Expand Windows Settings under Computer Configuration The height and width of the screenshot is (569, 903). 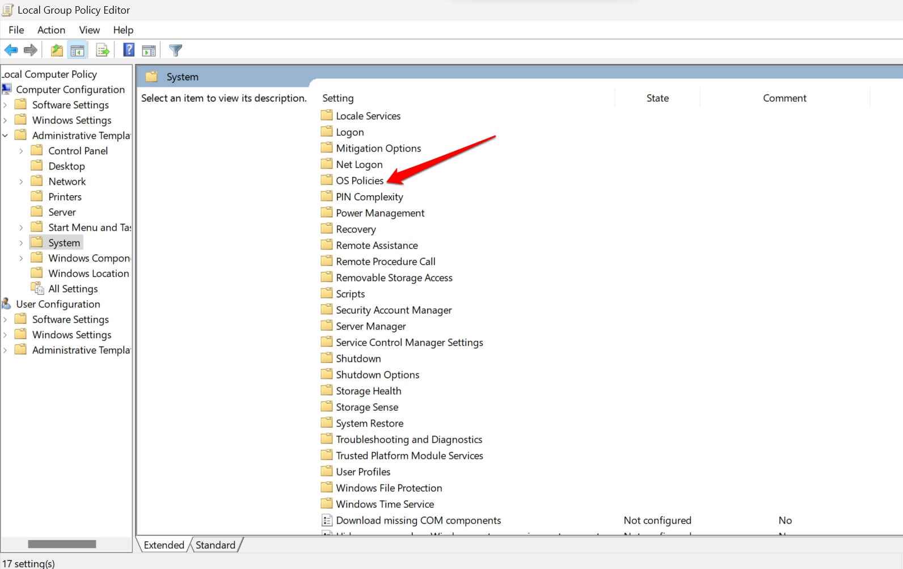(x=5, y=120)
